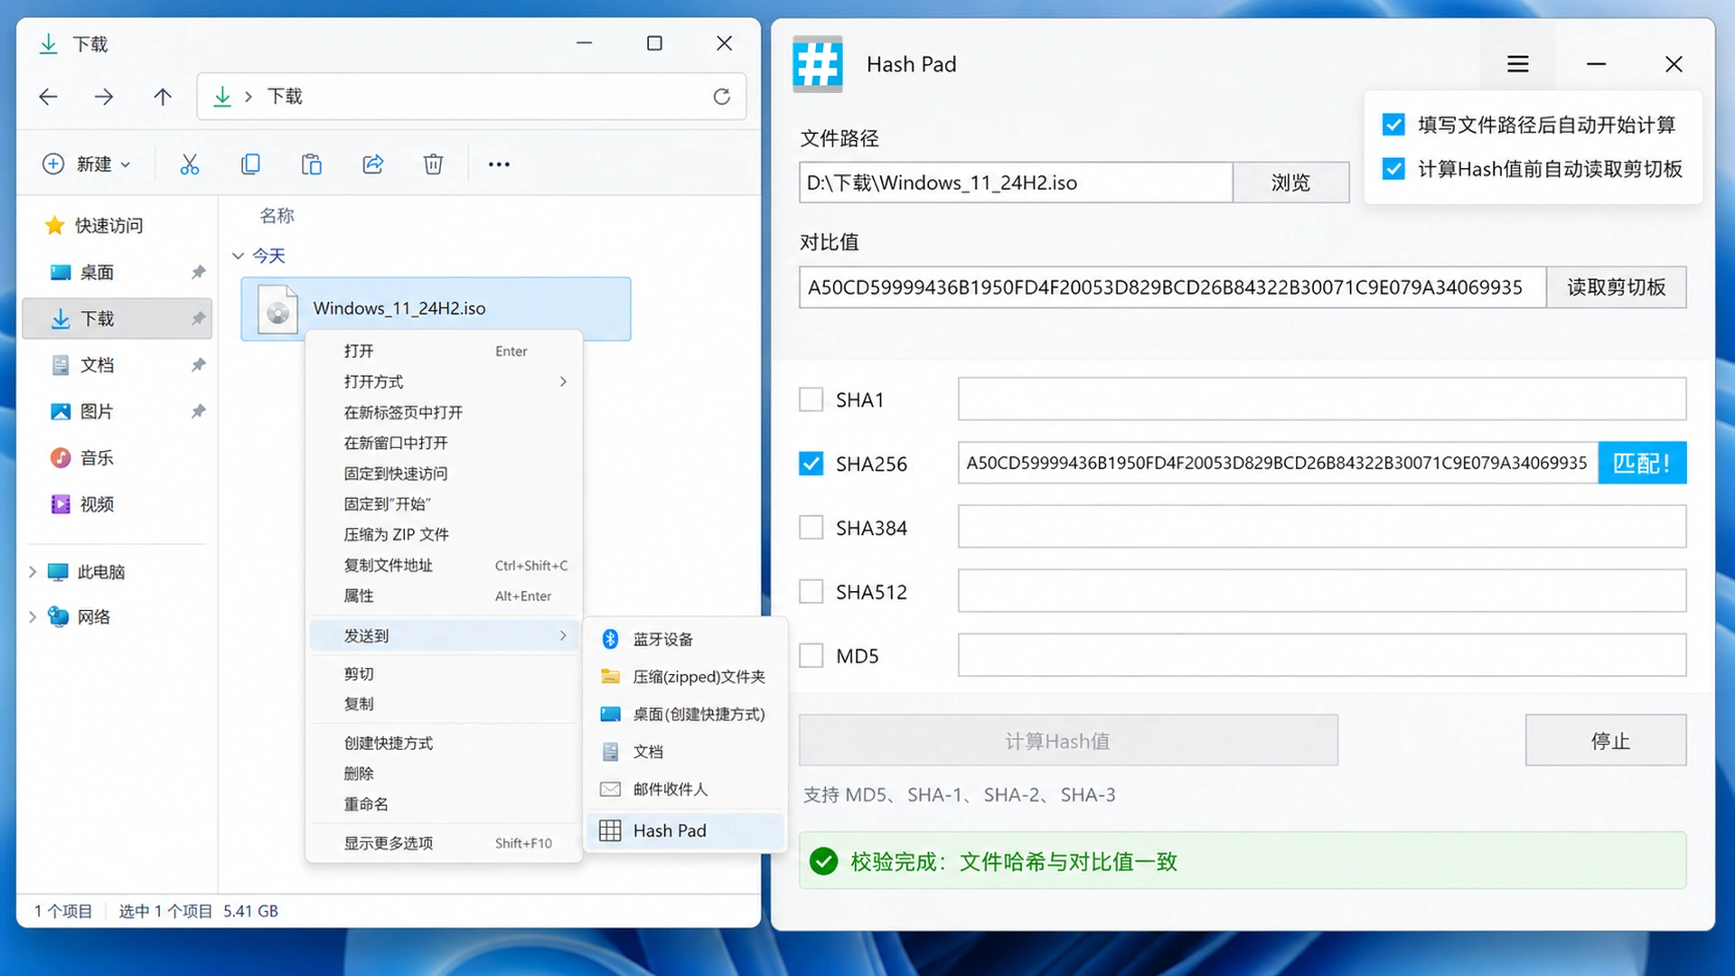This screenshot has height=976, width=1735.
Task: Toggle 填写文件路径后自动开始计算 checkbox
Action: pos(1393,125)
